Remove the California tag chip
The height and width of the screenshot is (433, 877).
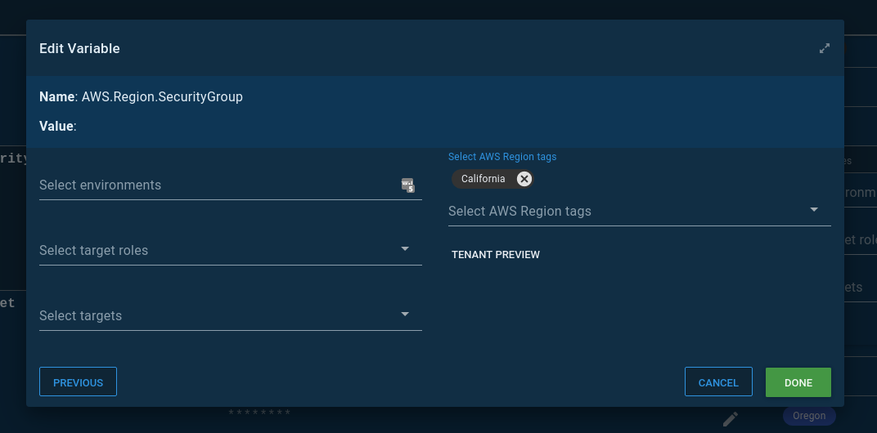tap(524, 179)
